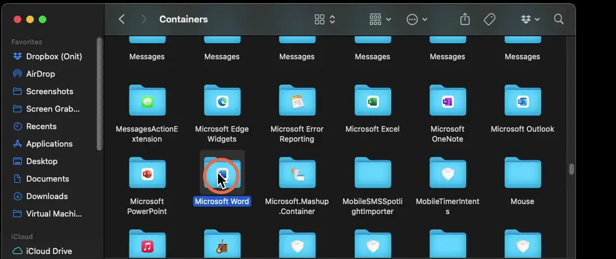This screenshot has width=616, height=259.
Task: Open the Dropbox toolbar dropdown
Action: click(530, 19)
